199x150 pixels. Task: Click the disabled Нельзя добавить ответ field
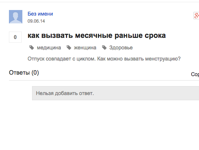(116, 93)
